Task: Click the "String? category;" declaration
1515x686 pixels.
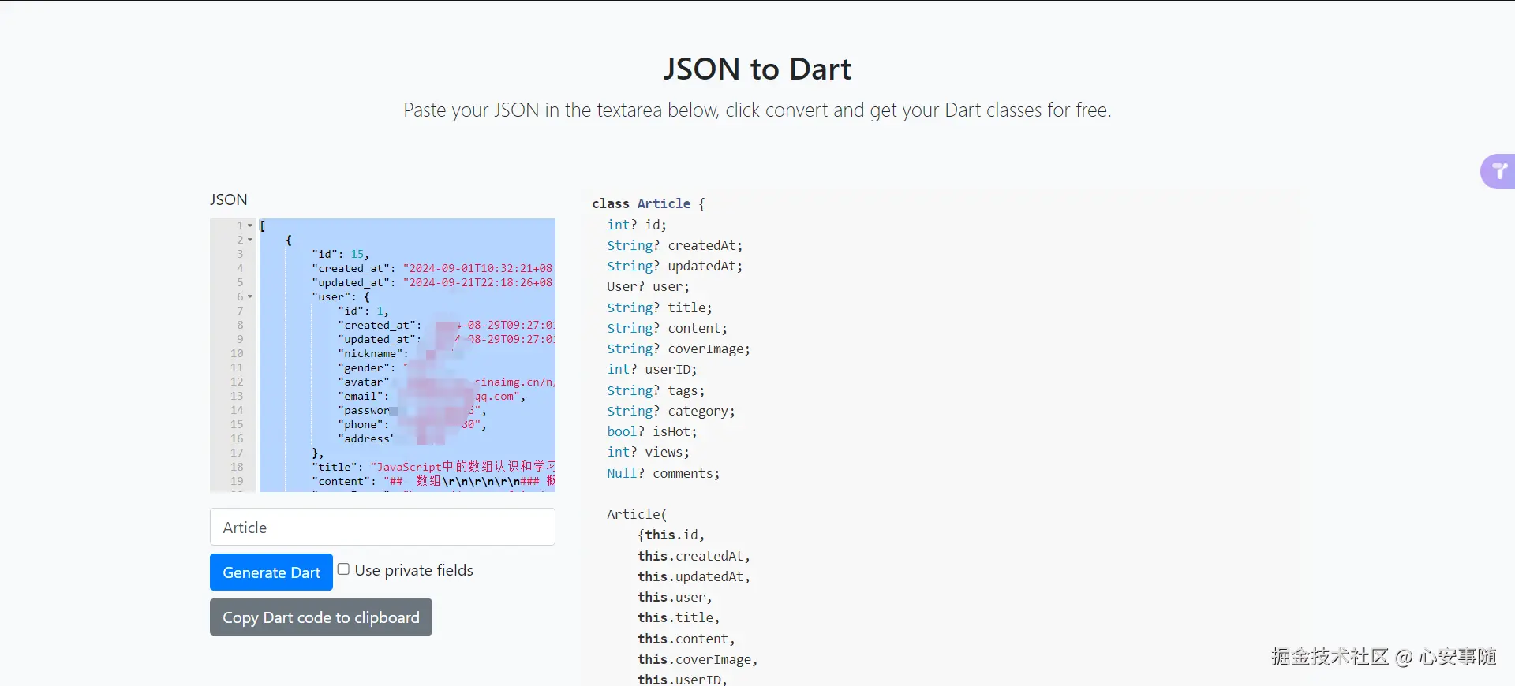Action: [671, 411]
